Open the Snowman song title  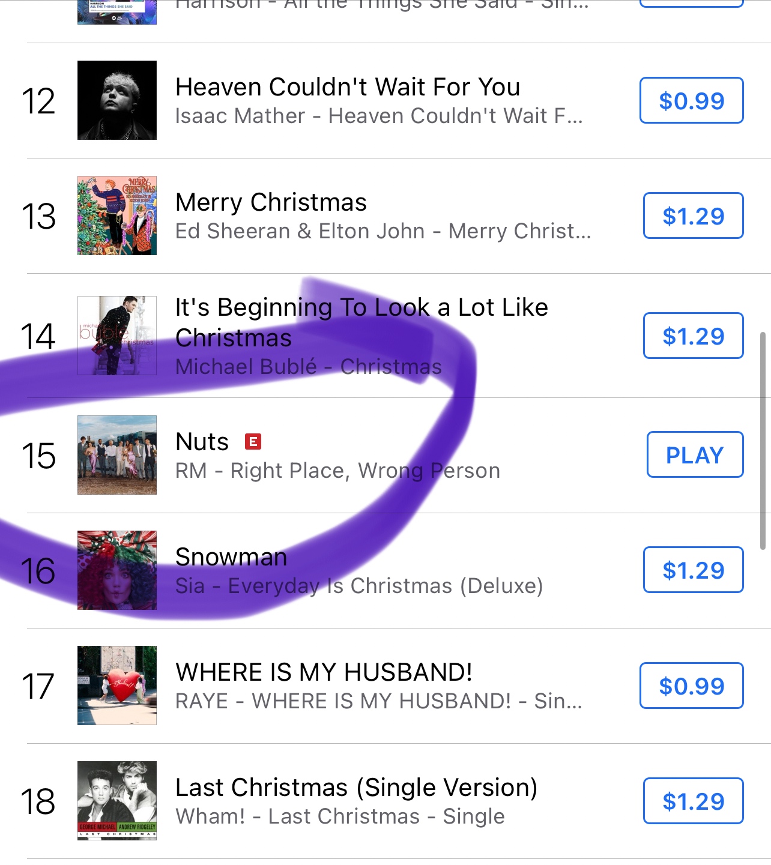(x=231, y=557)
